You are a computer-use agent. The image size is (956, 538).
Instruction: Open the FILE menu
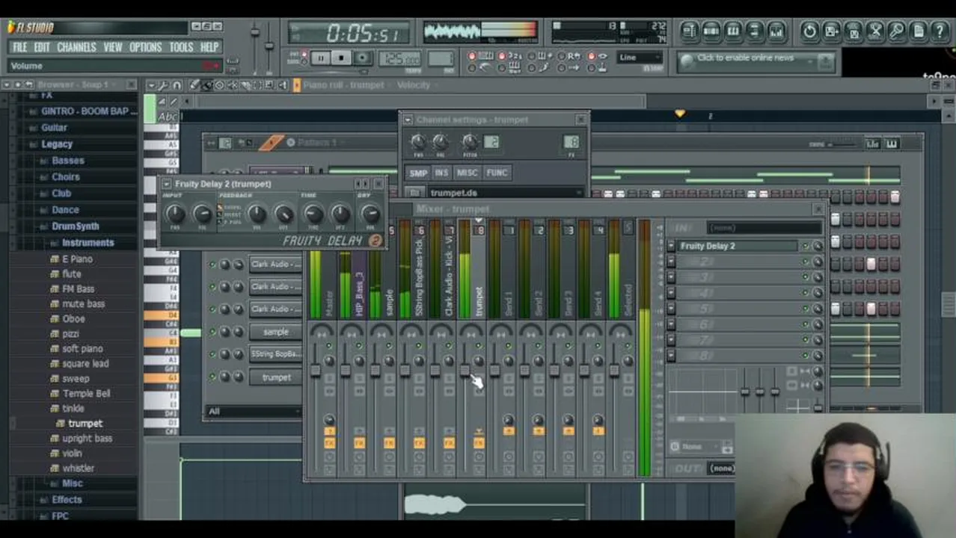click(x=20, y=47)
